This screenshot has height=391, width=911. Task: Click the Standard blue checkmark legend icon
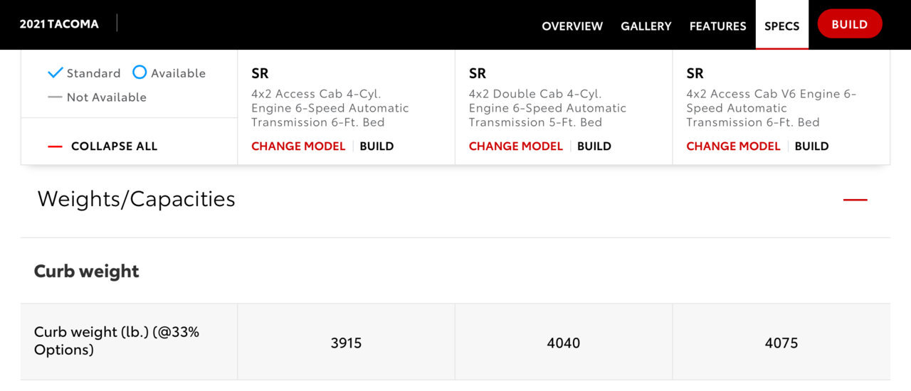click(56, 73)
